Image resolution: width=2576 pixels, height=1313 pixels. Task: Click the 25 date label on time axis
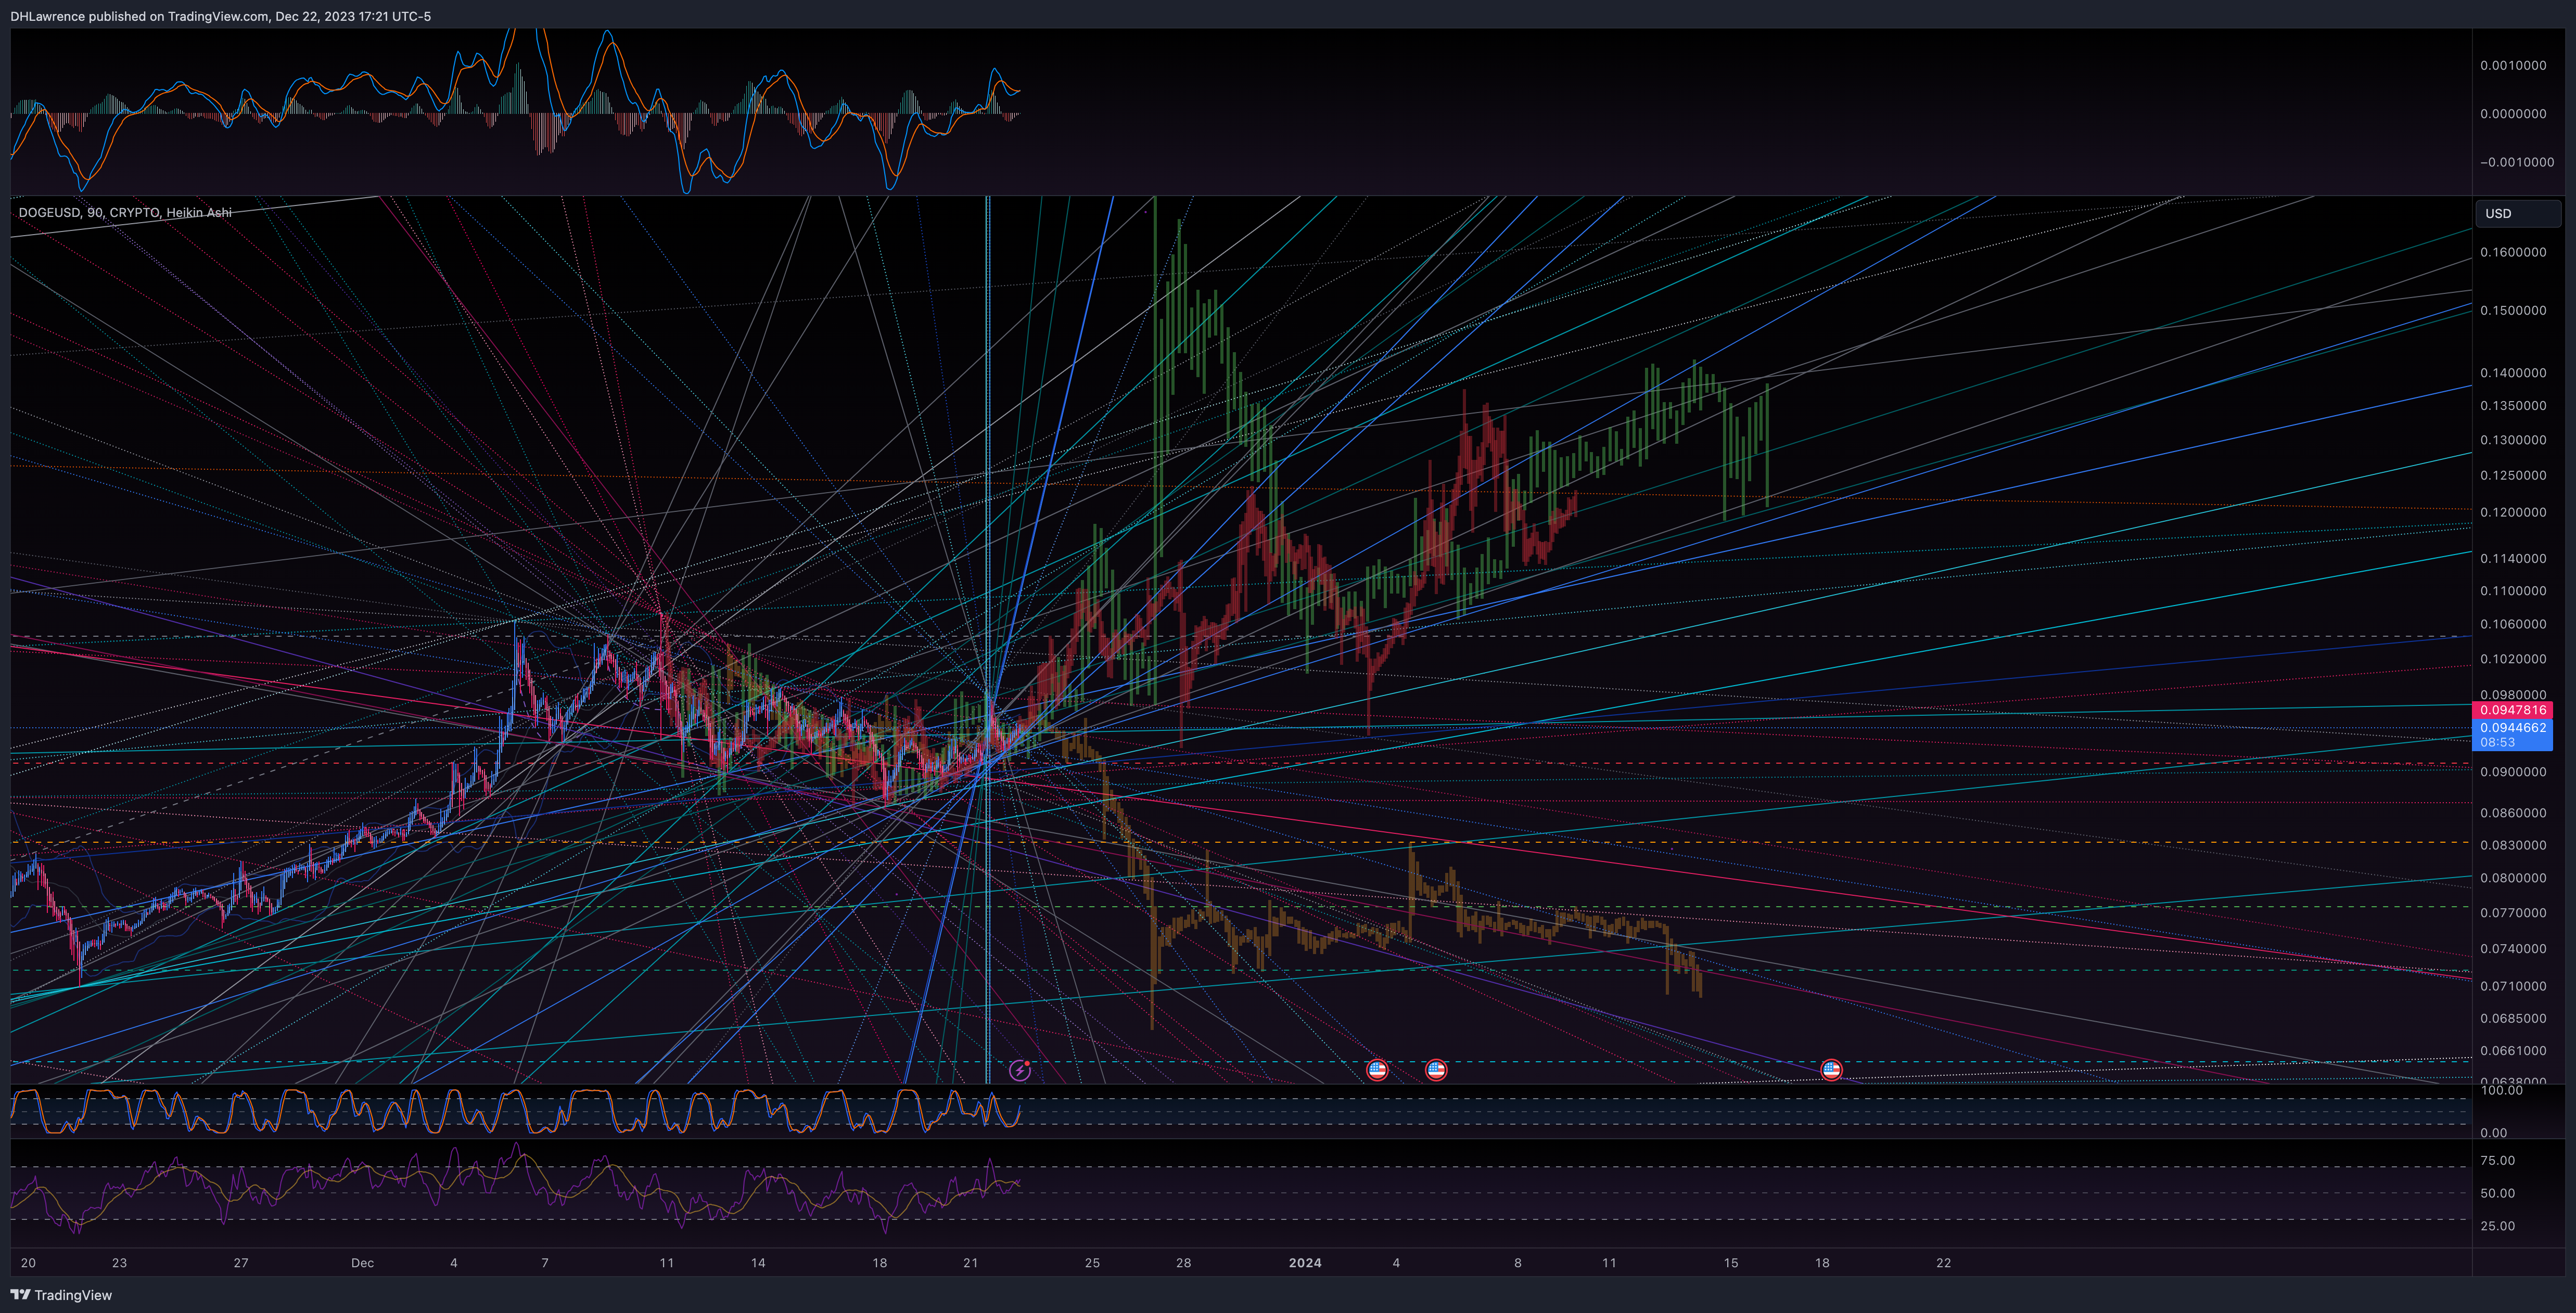pos(1092,1263)
